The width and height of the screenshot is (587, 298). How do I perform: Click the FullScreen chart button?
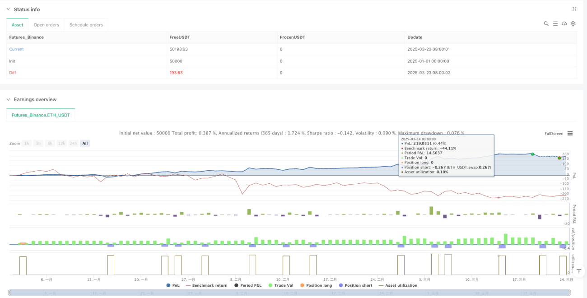coord(554,134)
